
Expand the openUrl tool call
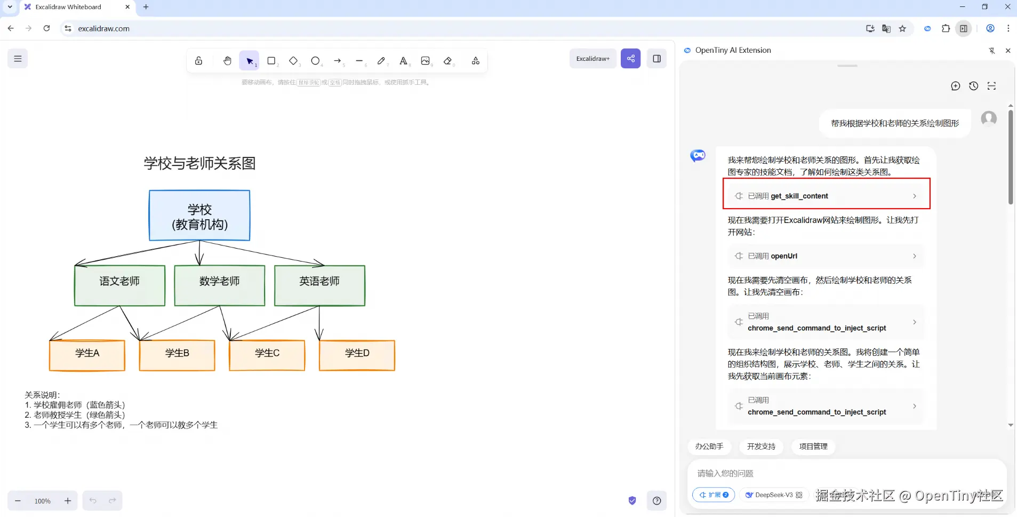pyautogui.click(x=826, y=256)
